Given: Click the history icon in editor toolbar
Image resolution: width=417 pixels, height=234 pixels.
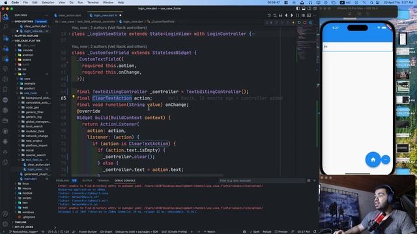Looking at the screenshot, I should (269, 16).
